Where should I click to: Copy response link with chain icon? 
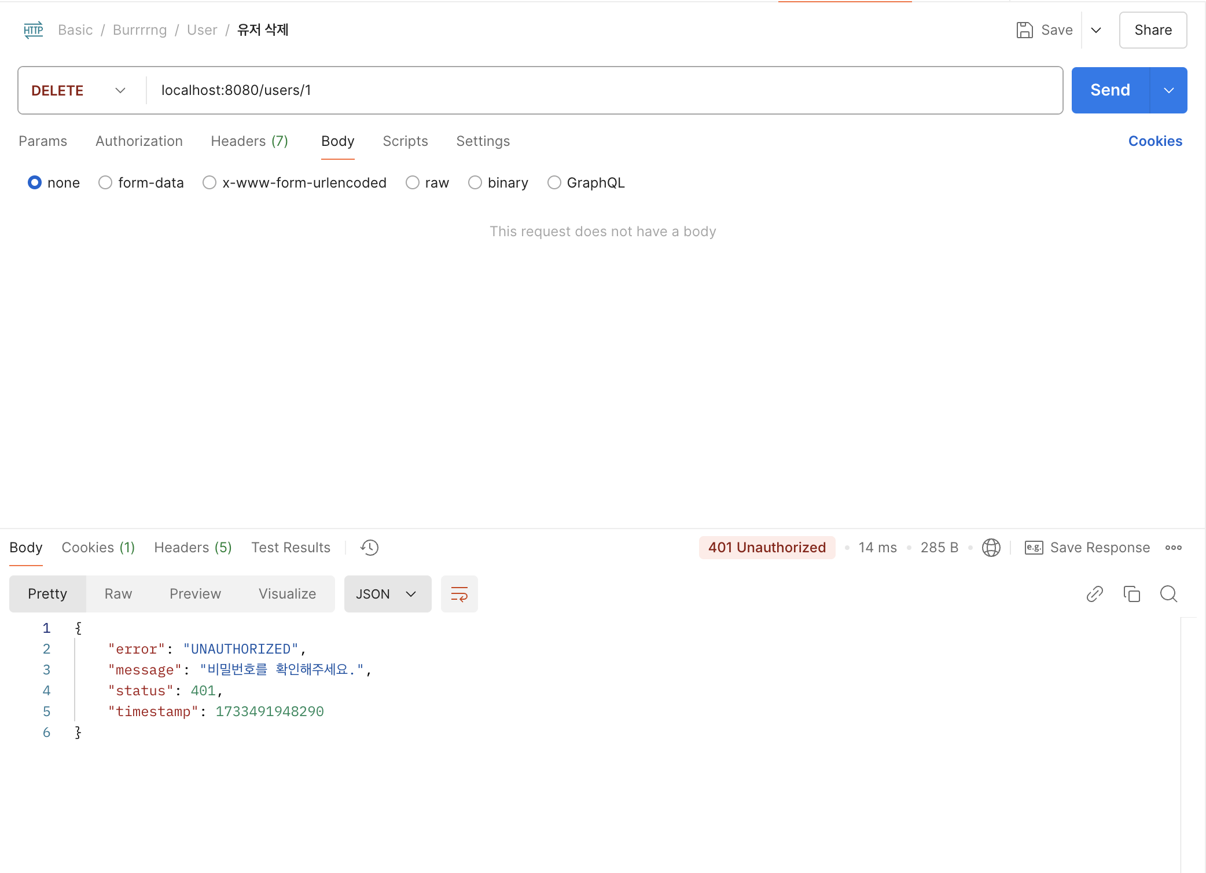1094,594
